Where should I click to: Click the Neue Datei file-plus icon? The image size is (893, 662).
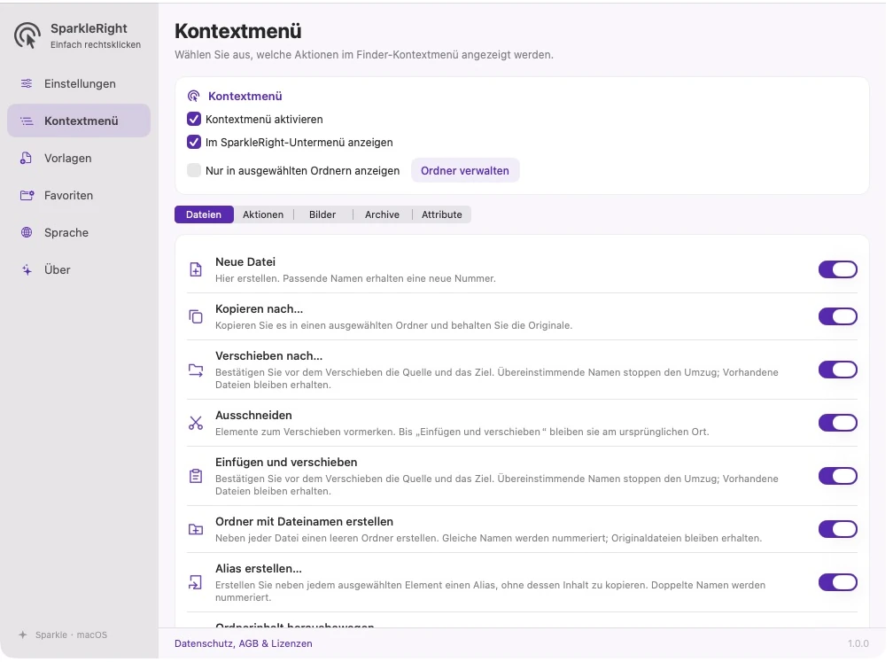195,269
